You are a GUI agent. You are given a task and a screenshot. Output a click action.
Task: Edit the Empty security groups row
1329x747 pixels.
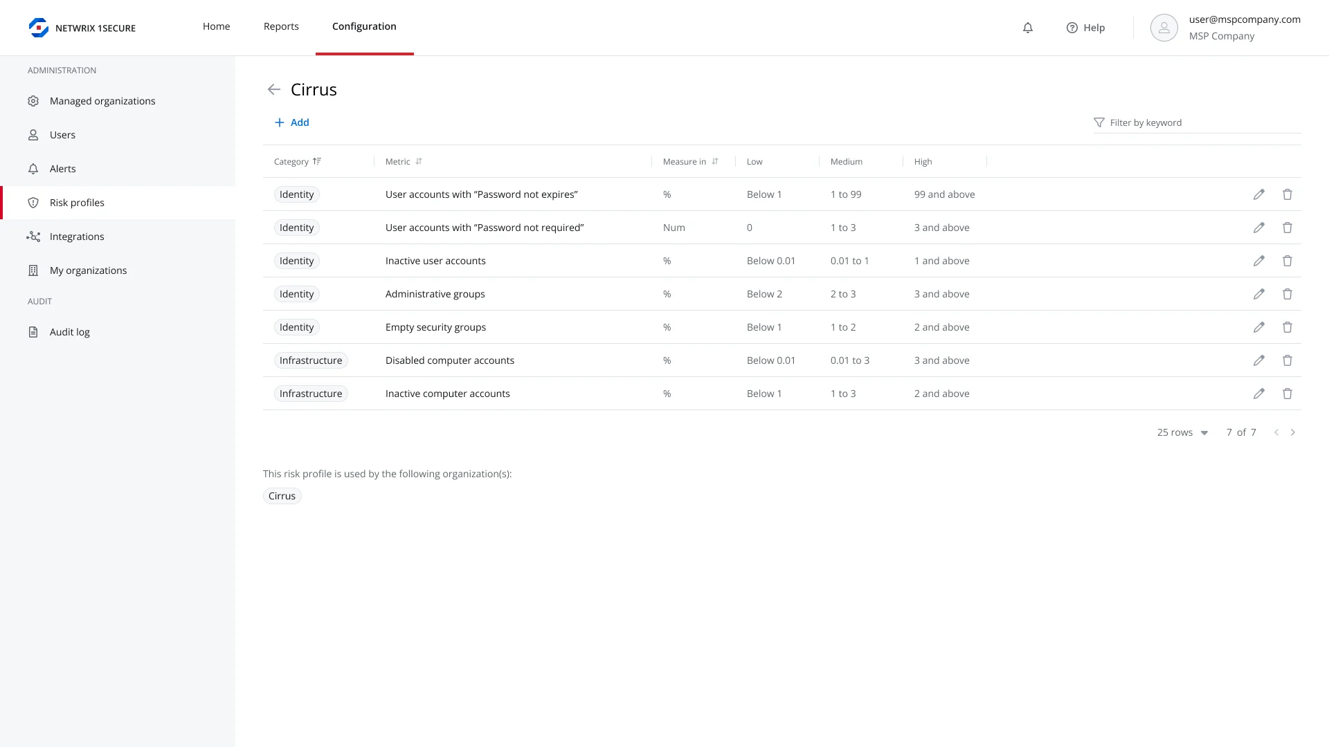(1259, 327)
